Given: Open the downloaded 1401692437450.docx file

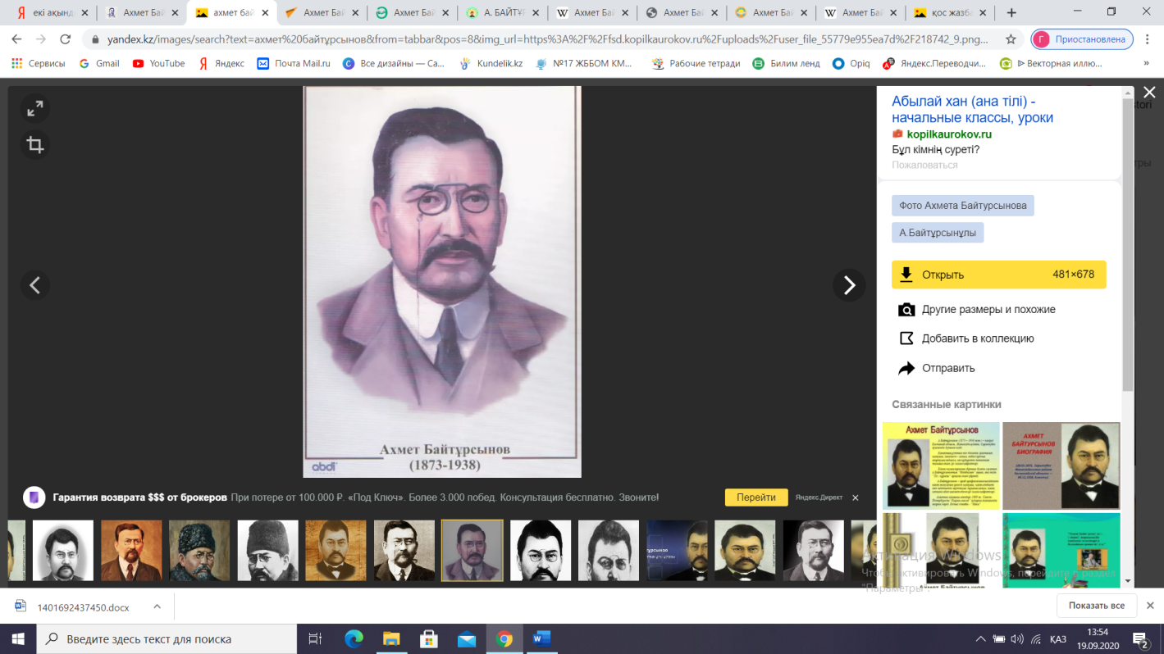Looking at the screenshot, I should tap(83, 607).
